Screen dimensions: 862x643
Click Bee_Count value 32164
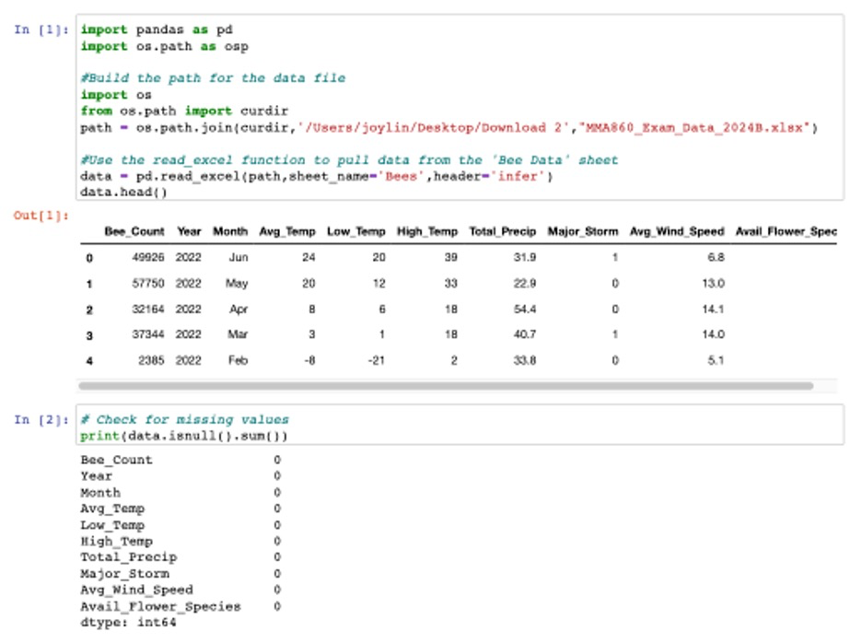[148, 310]
